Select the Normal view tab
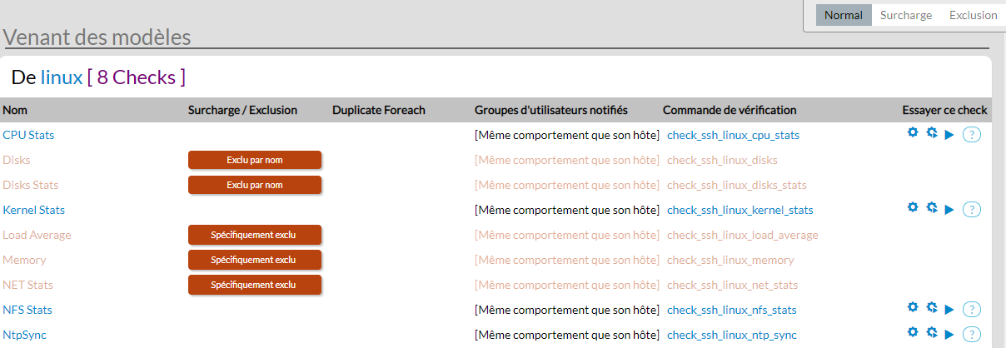Screen dimensions: 1006x348 [844, 15]
